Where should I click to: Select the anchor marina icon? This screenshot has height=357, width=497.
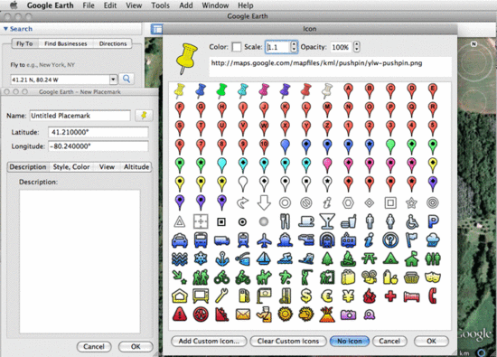222,259
